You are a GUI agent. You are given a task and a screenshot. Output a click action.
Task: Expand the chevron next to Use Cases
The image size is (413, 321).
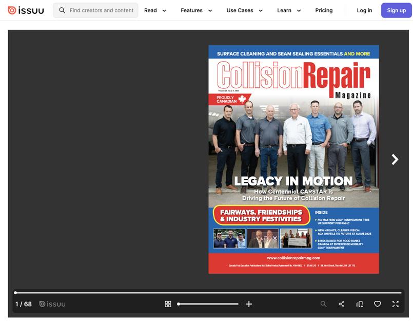point(261,11)
